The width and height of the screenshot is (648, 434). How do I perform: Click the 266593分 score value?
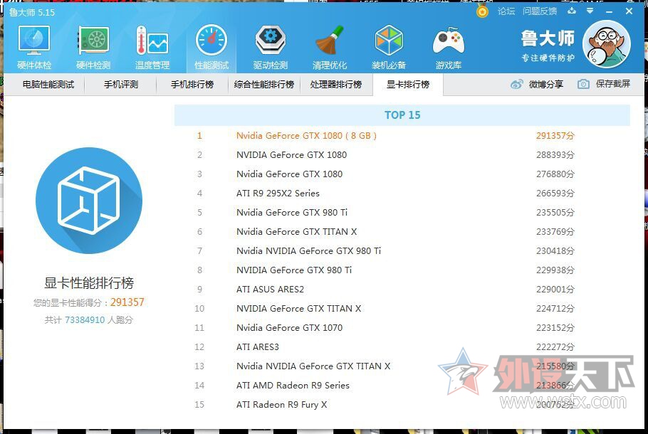555,194
